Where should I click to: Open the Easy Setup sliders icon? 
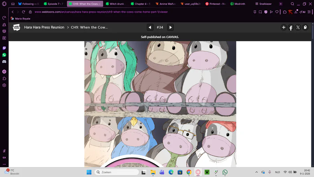click(x=309, y=12)
